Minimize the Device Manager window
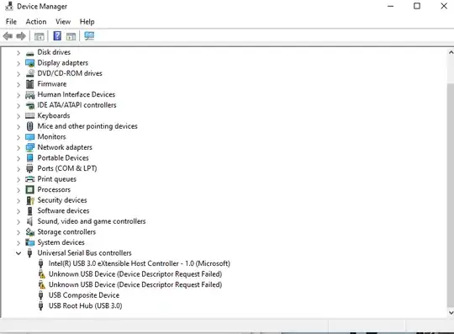 [391, 6]
